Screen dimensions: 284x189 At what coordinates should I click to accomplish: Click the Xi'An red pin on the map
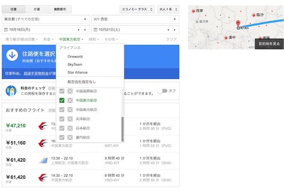point(238,23)
